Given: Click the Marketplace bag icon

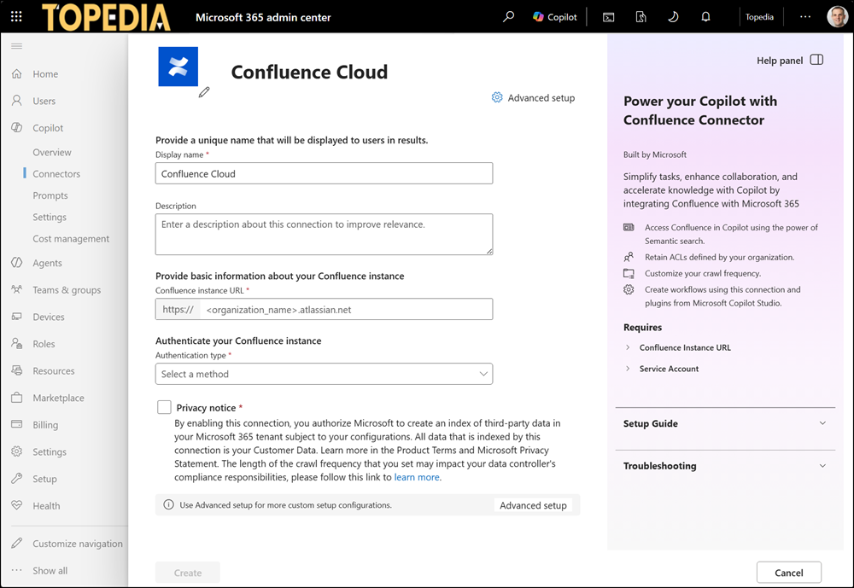Looking at the screenshot, I should [17, 398].
